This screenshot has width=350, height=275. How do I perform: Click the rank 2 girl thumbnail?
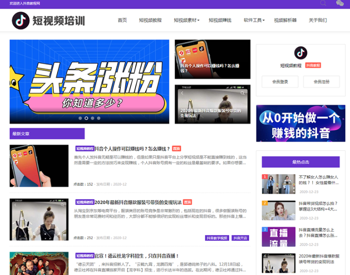click(x=279, y=210)
